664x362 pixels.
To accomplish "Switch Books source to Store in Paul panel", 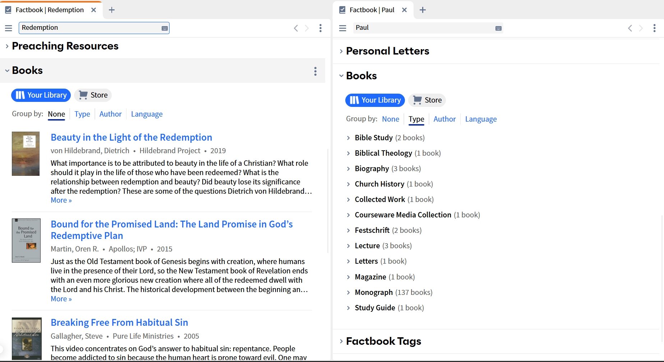I will point(427,100).
